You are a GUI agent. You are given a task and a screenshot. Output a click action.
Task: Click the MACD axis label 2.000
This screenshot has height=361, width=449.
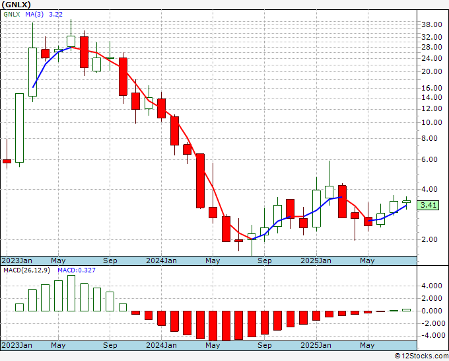pyautogui.click(x=432, y=298)
